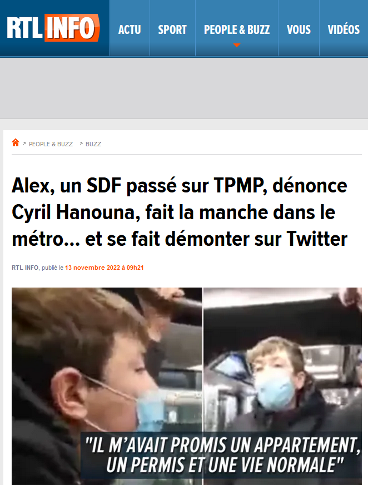Open the SPORT menu
Viewport: 368px width, 485px height.
[x=172, y=29]
